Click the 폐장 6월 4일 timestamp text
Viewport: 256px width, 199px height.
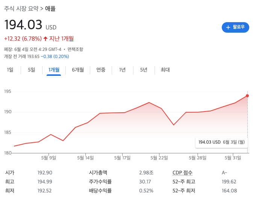pyautogui.click(x=33, y=49)
